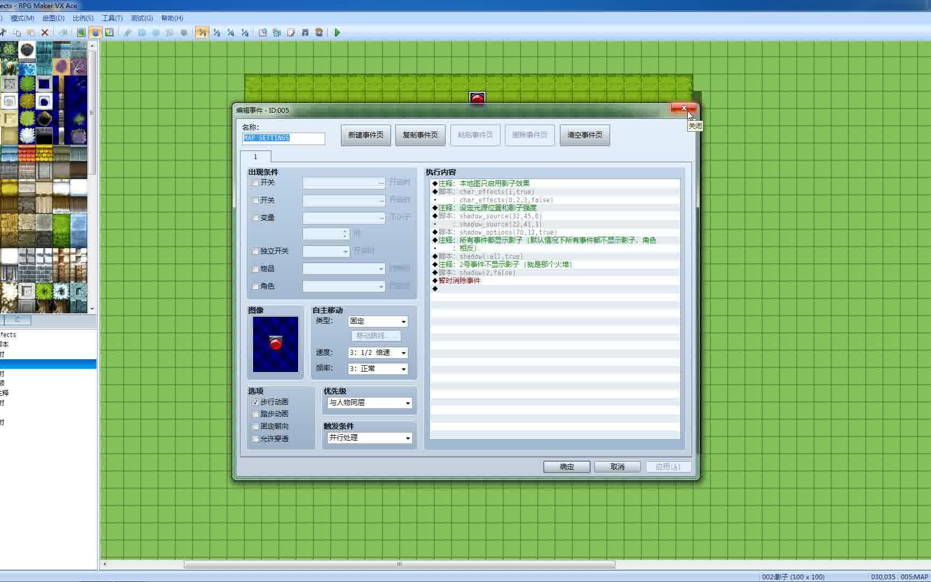931x582 pixels.
Task: Check the 允许穿透 option
Action: (x=255, y=439)
